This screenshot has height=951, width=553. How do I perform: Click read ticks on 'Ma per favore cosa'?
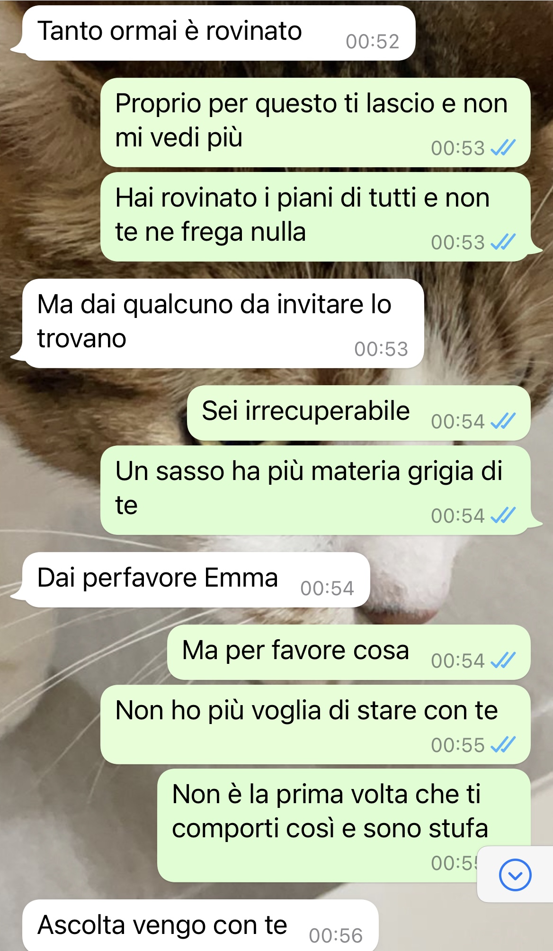503,660
